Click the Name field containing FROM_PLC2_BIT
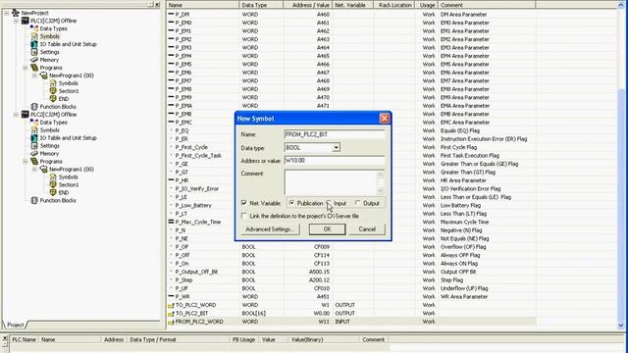 coord(335,134)
